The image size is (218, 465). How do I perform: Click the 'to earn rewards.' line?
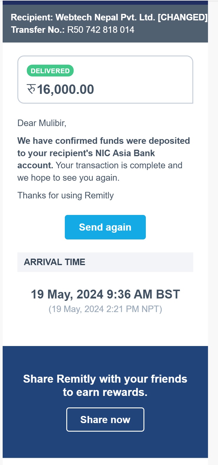click(105, 392)
